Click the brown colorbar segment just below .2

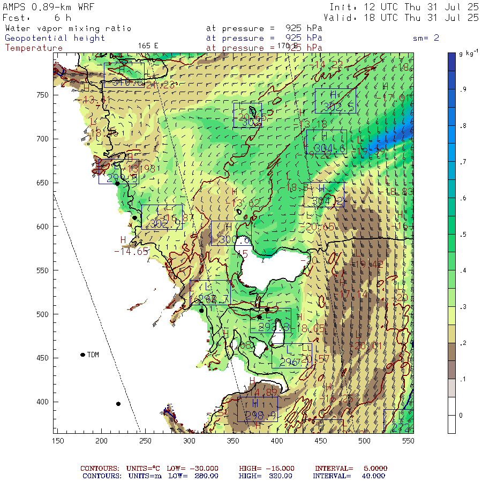(x=451, y=352)
